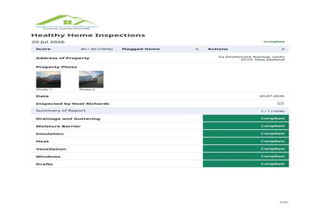Viewport: 317px width, 211px height.
Task: Select the Summary of Report header
Action: coord(160,110)
